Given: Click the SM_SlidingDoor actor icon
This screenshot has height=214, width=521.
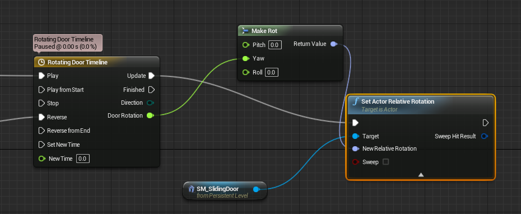Looking at the screenshot, I should coord(192,189).
